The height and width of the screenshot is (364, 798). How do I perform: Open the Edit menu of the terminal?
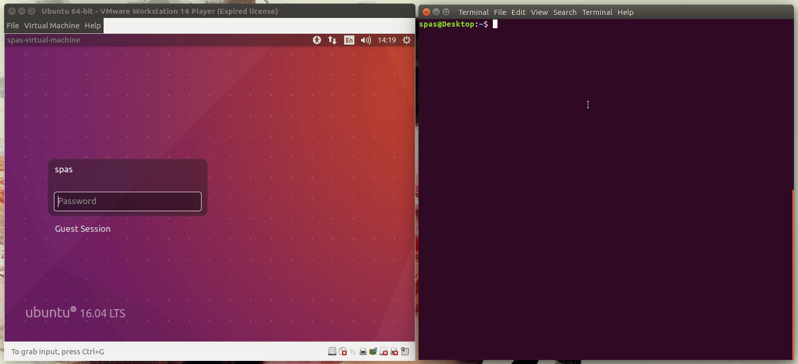click(518, 12)
